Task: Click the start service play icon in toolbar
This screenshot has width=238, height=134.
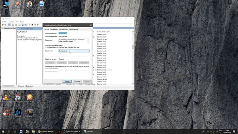Action: coord(29,25)
